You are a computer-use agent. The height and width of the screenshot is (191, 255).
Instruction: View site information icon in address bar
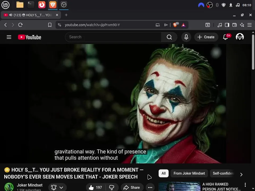[59, 25]
